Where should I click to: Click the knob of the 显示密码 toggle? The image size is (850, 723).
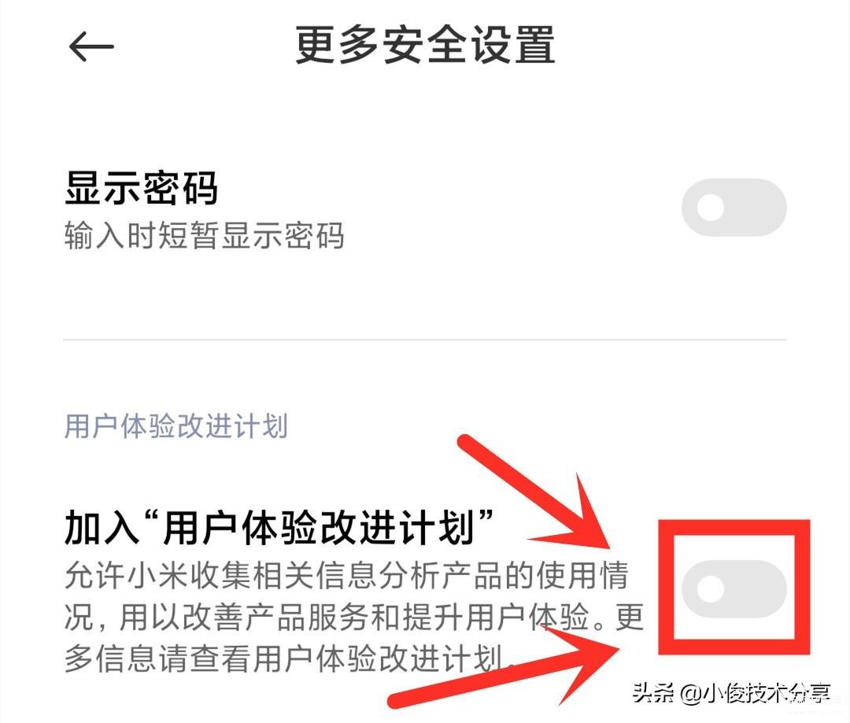(710, 208)
